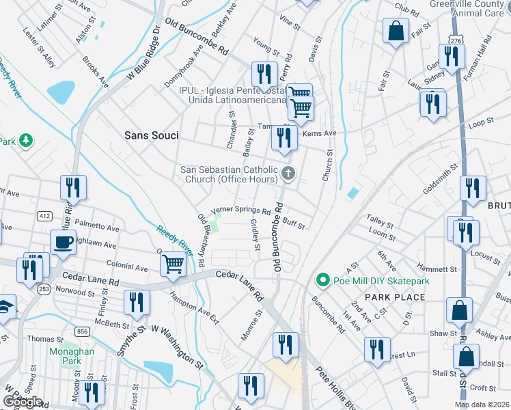Open the front grocery cart marker below Perry Rd
511x410 pixels.
coord(301,110)
